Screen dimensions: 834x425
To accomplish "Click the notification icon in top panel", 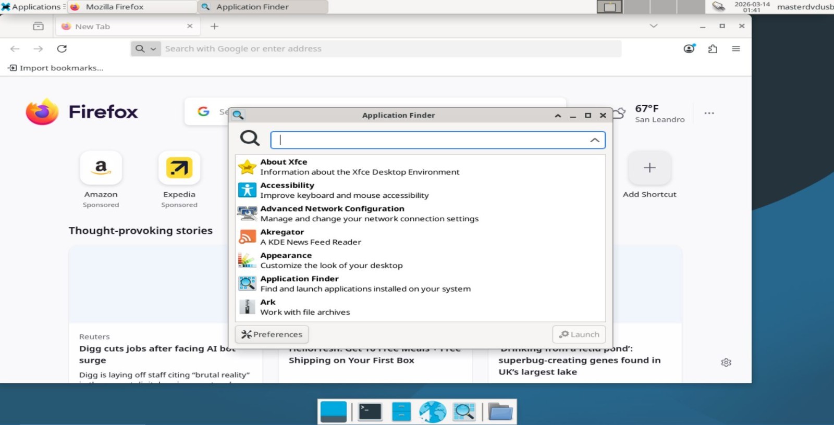I will pos(718,6).
